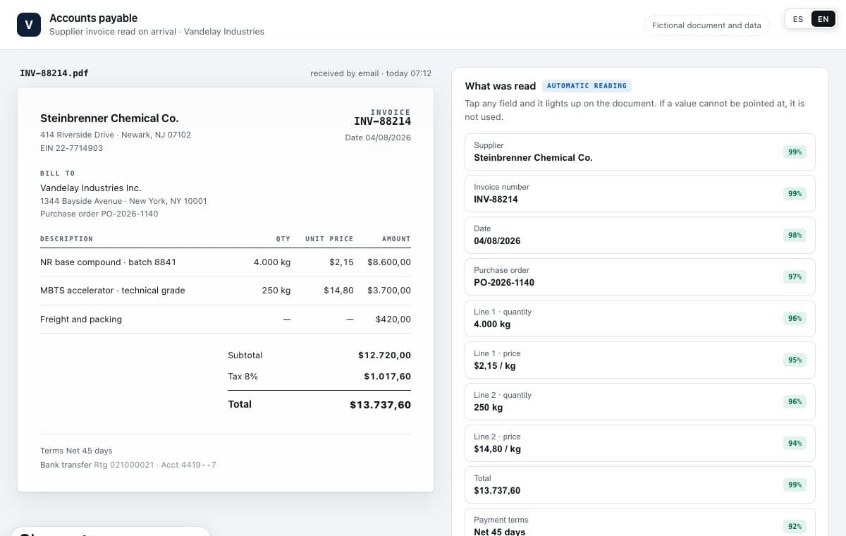Click the Accounts payable page title
Viewport: 846px width, 536px height.
point(94,18)
